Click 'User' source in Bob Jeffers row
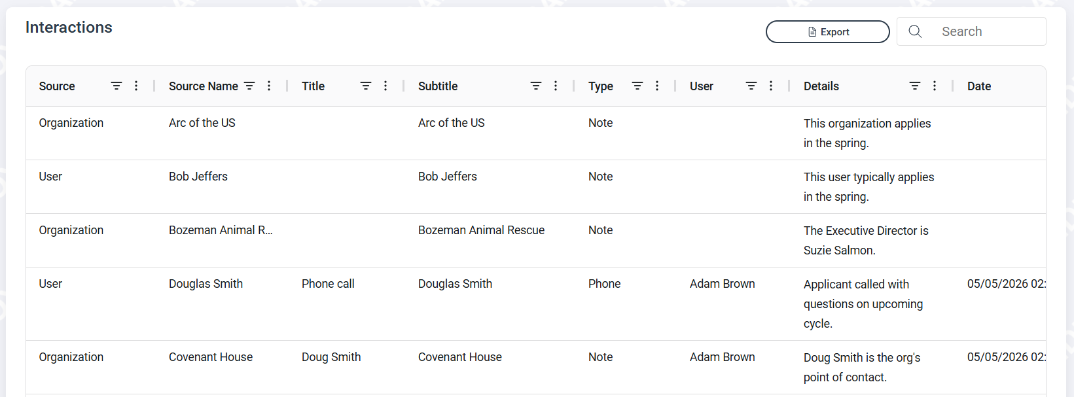1074x397 pixels. click(50, 177)
